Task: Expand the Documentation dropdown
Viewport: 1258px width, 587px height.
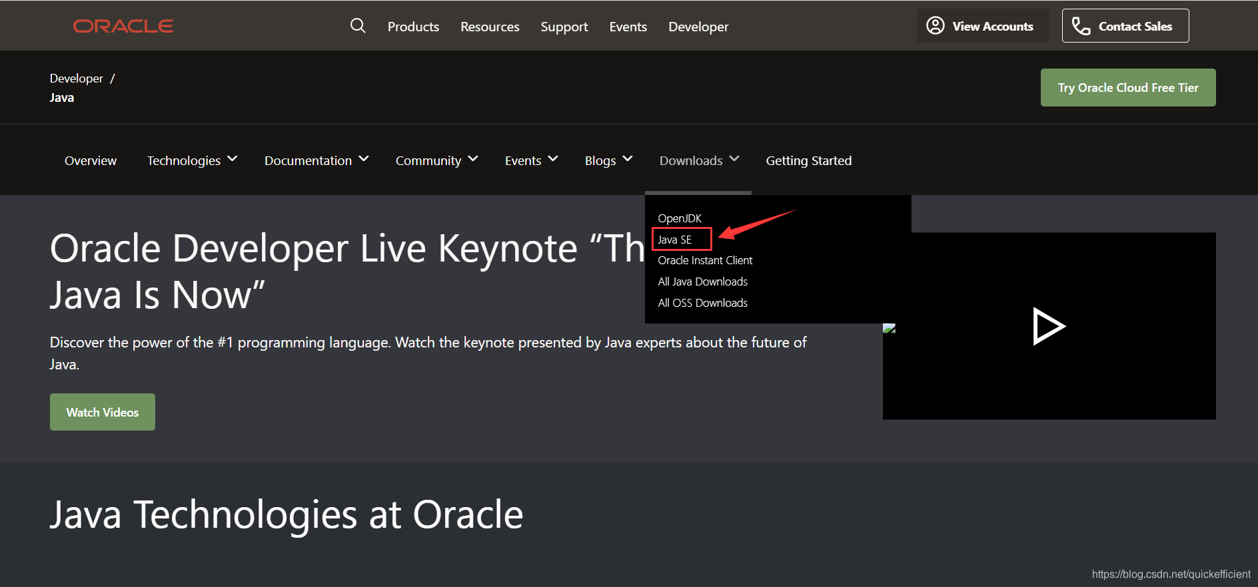Action: [316, 160]
